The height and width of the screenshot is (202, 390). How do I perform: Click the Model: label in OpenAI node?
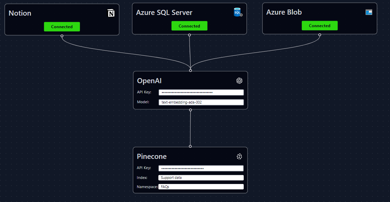143,102
